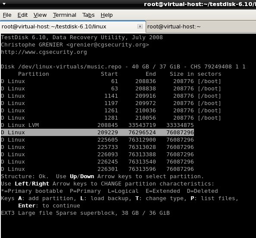Click the Linux partition row starting at 61
Image resolution: width=256 pixels, height=238 pixels.
tap(111, 81)
